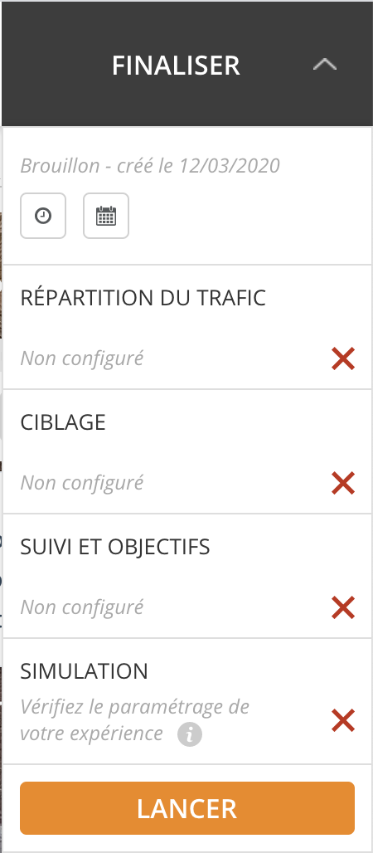
Task: Click red X in Suivi et Objectifs
Action: (x=343, y=607)
